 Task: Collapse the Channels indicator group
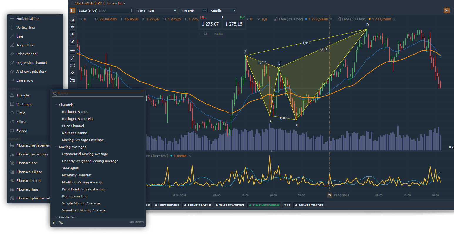click(x=56, y=105)
